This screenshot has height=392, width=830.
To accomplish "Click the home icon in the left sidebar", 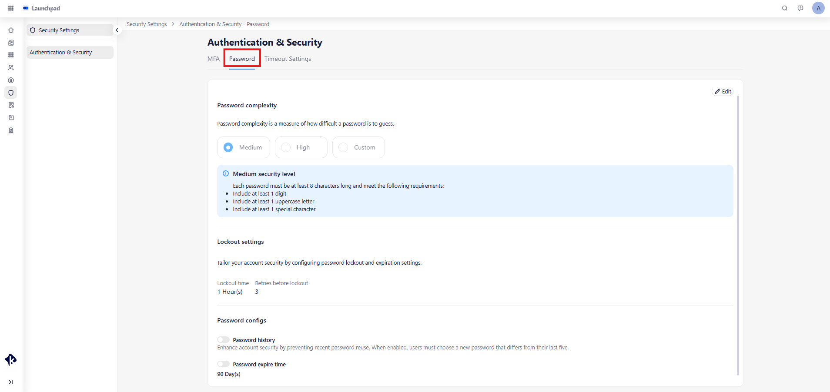I will [x=11, y=30].
